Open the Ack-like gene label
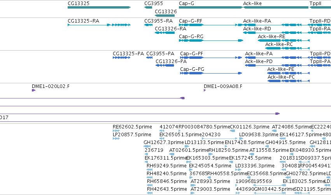This screenshot has width=331, height=195. 252,4
